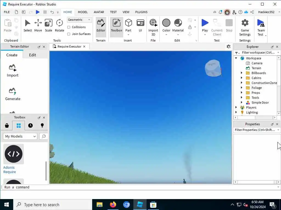Click the Generate terrain tool

[x=13, y=94]
